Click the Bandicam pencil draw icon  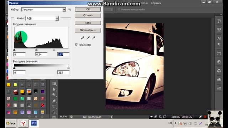click(200, 117)
